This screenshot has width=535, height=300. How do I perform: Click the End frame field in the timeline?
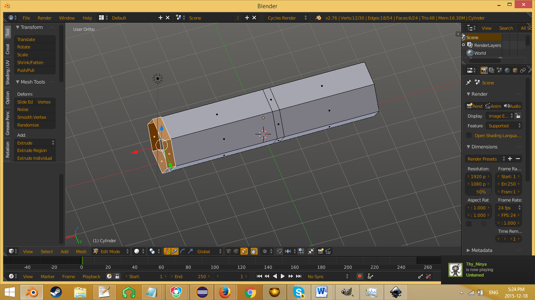coord(191,276)
